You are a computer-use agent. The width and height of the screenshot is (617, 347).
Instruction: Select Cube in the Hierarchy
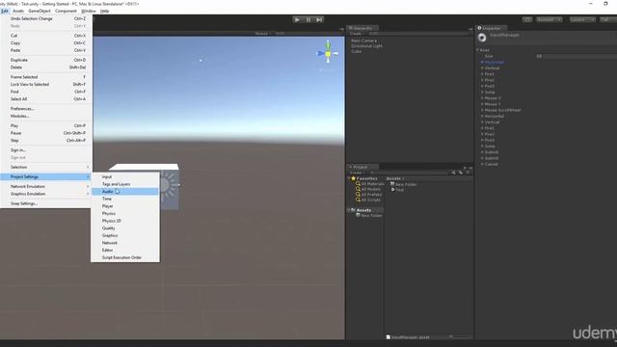coord(356,51)
